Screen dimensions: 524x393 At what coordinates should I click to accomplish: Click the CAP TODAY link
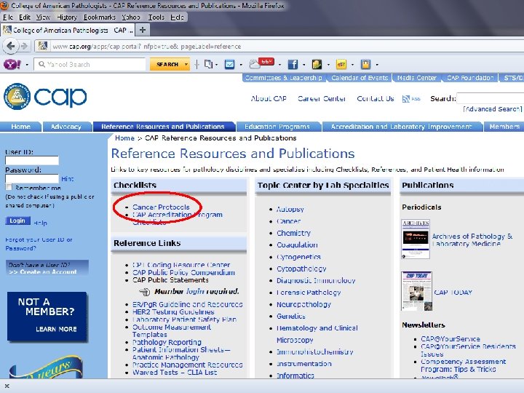pyautogui.click(x=453, y=293)
